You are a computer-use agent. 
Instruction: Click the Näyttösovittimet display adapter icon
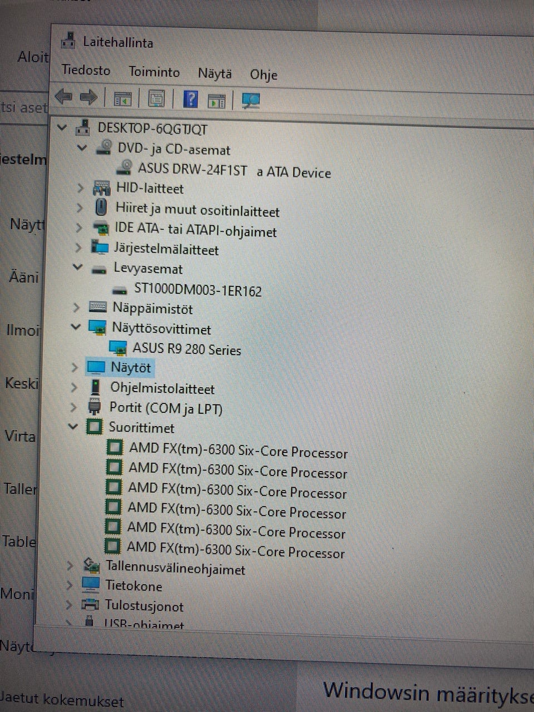98,328
